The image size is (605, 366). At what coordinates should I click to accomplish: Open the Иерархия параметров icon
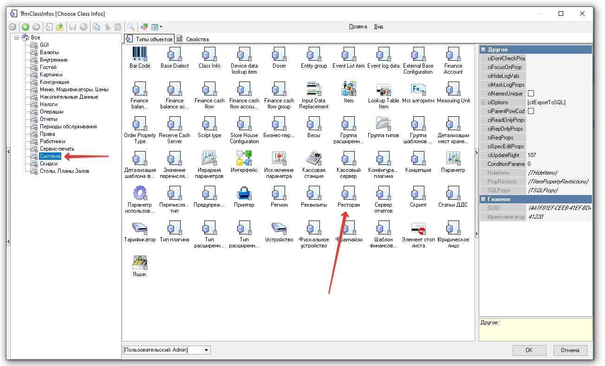[x=209, y=165]
